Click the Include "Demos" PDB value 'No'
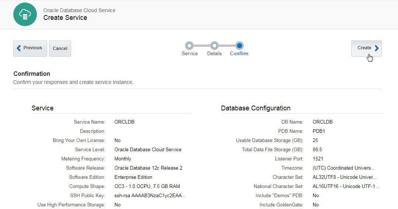Screen dimensions: 398x209 pos(316,196)
